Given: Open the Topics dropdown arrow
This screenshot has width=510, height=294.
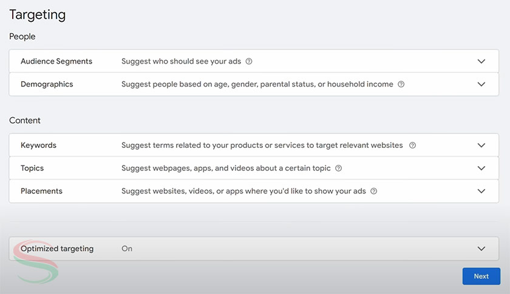Looking at the screenshot, I should [481, 169].
